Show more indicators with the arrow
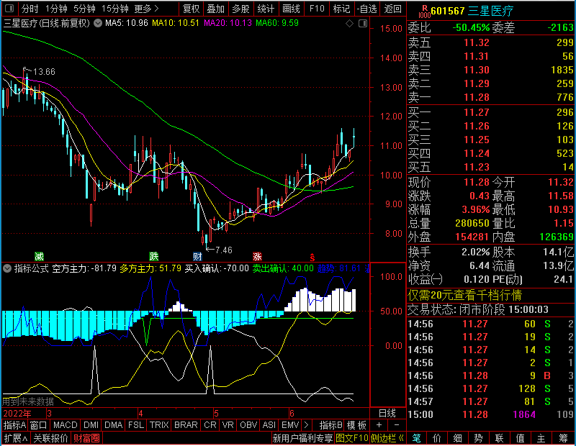Screen dimensions: 576x446 coord(307,425)
